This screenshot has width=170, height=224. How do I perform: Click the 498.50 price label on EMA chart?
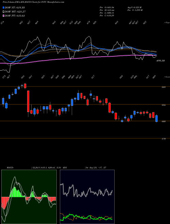160,61
